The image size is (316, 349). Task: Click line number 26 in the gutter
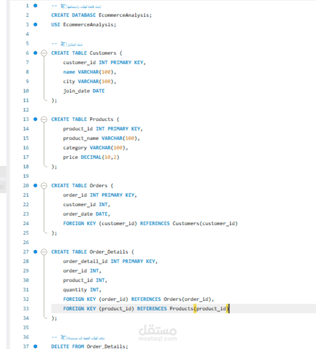pyautogui.click(x=26, y=242)
